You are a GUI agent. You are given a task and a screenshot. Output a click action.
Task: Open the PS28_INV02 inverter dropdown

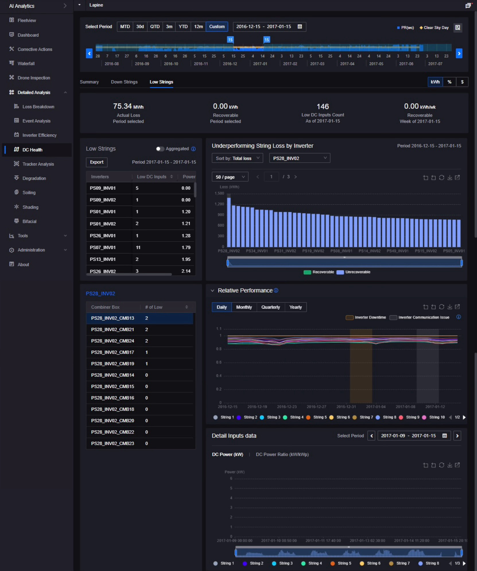[x=300, y=158]
